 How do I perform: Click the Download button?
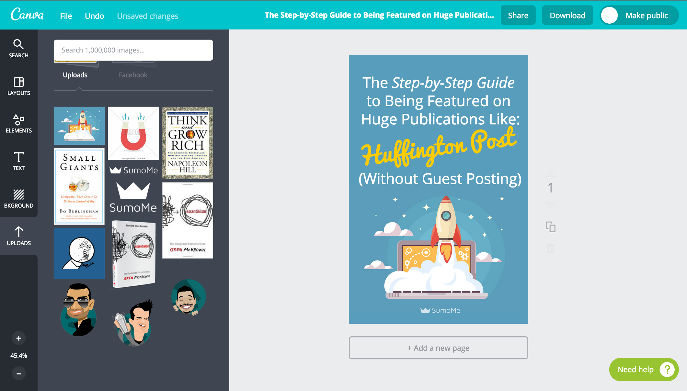[x=566, y=16]
